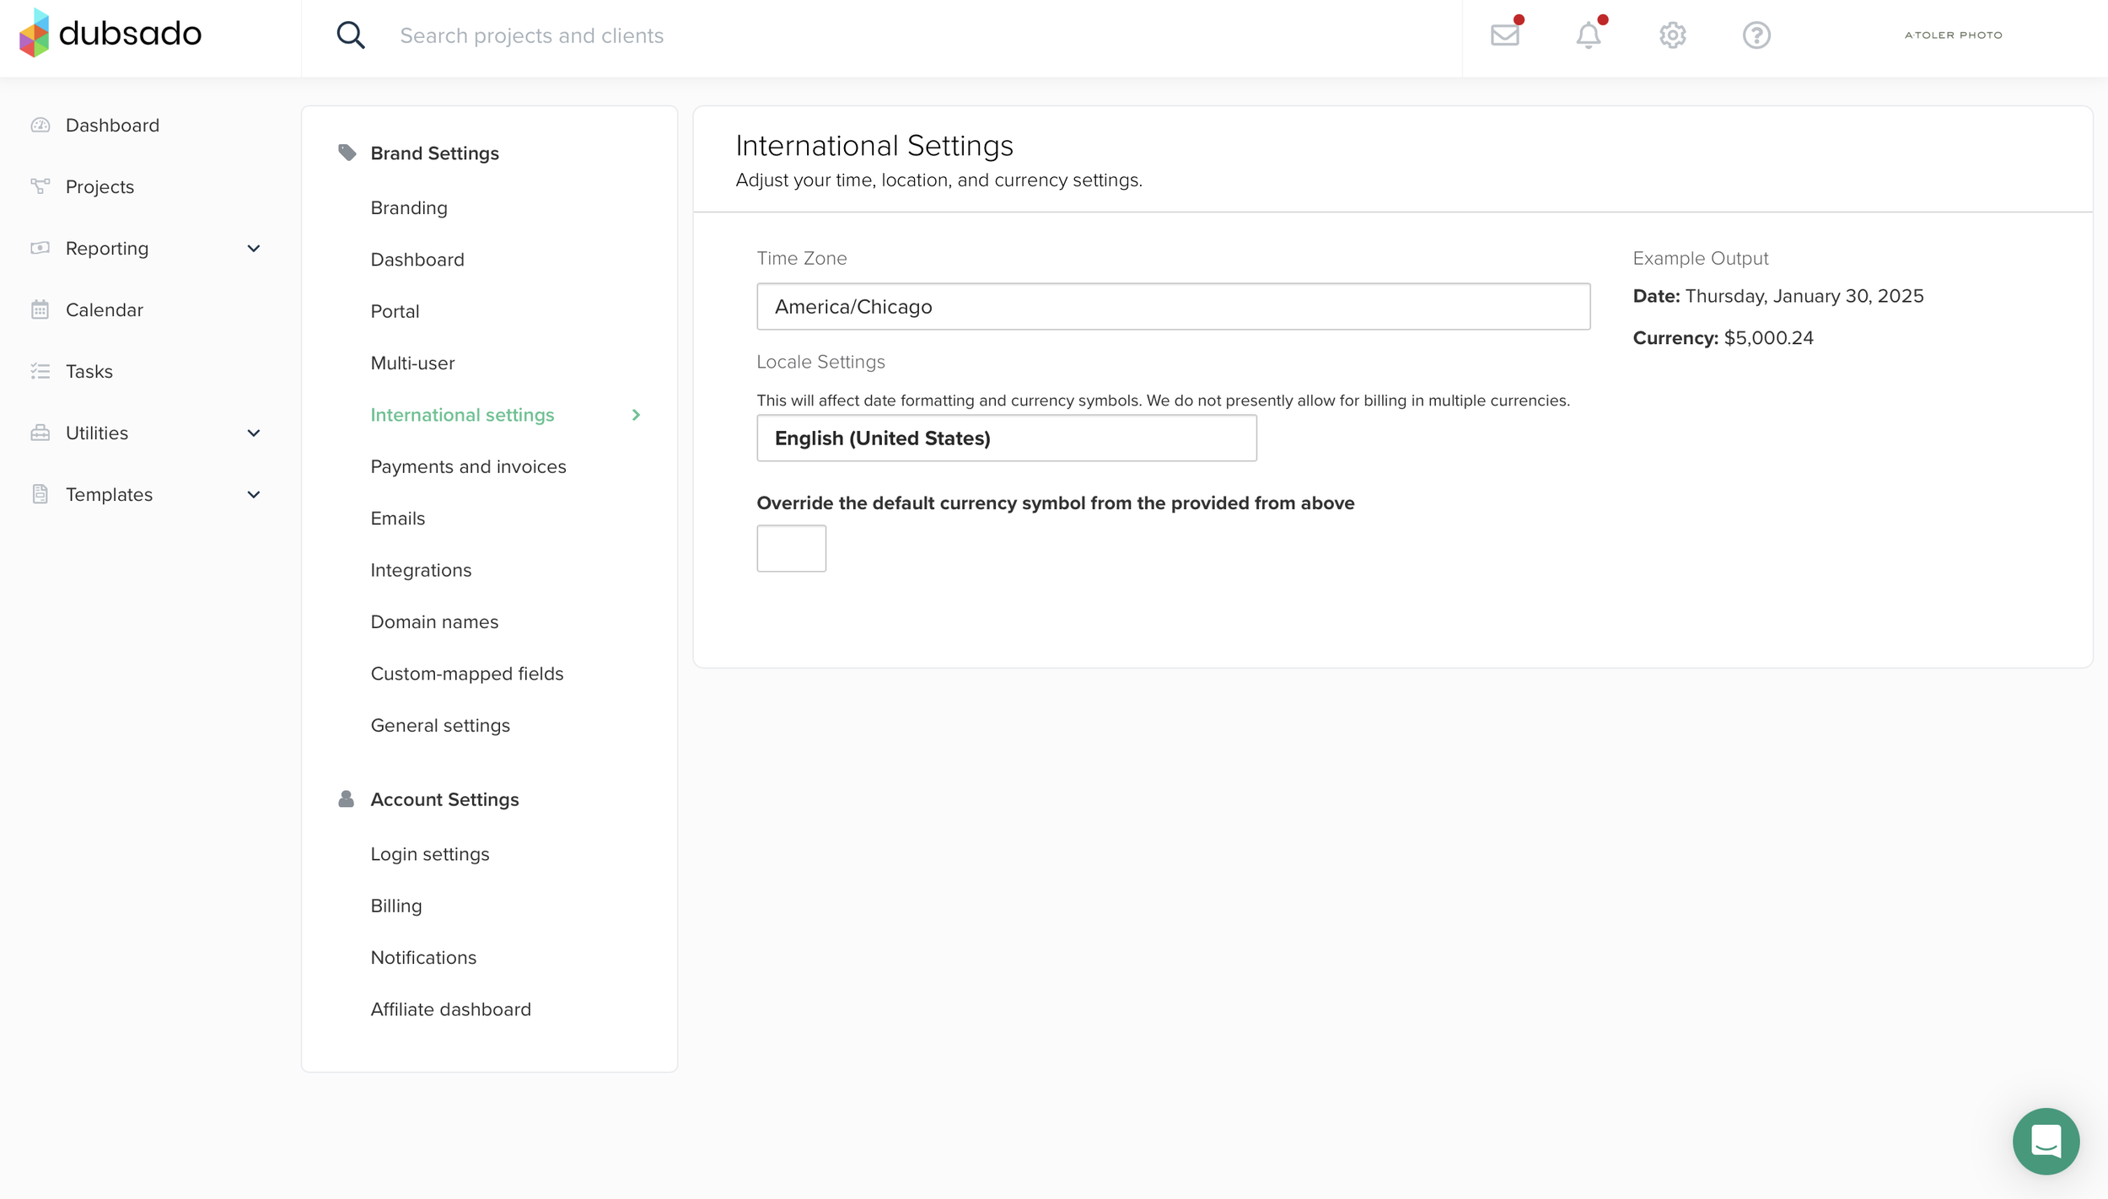Click the ATOLER PHOTO account name
2108x1199 pixels.
pos(1953,35)
